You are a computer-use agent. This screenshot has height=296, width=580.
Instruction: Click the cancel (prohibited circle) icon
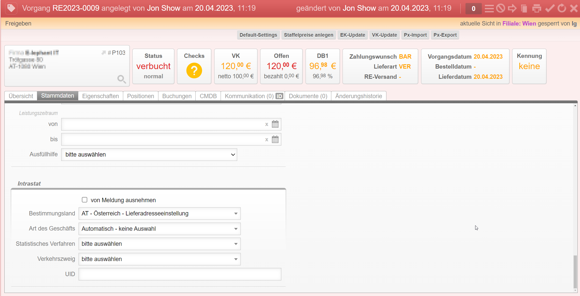[500, 8]
